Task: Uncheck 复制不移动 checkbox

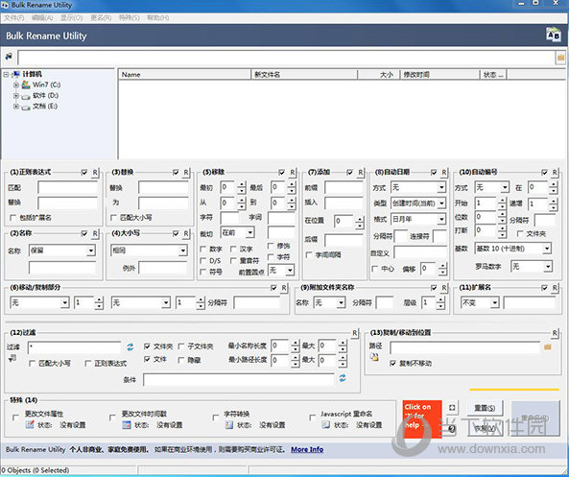Action: tap(392, 363)
